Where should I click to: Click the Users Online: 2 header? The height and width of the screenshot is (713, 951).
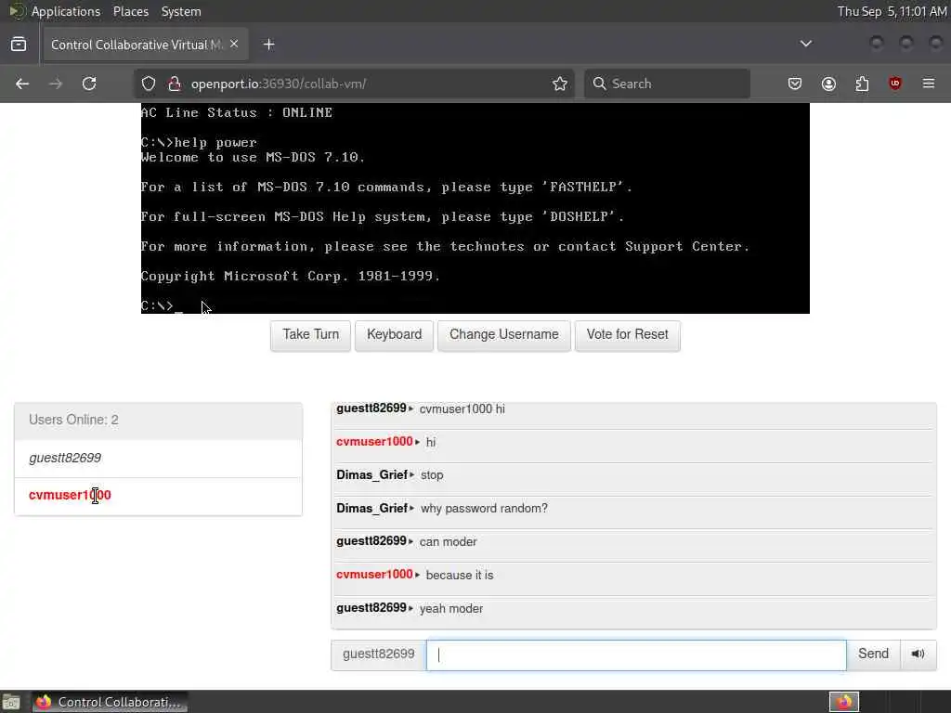(x=158, y=421)
